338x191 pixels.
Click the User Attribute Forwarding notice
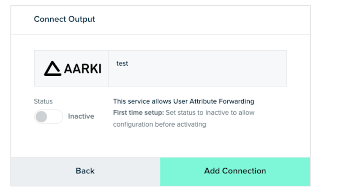(x=183, y=101)
